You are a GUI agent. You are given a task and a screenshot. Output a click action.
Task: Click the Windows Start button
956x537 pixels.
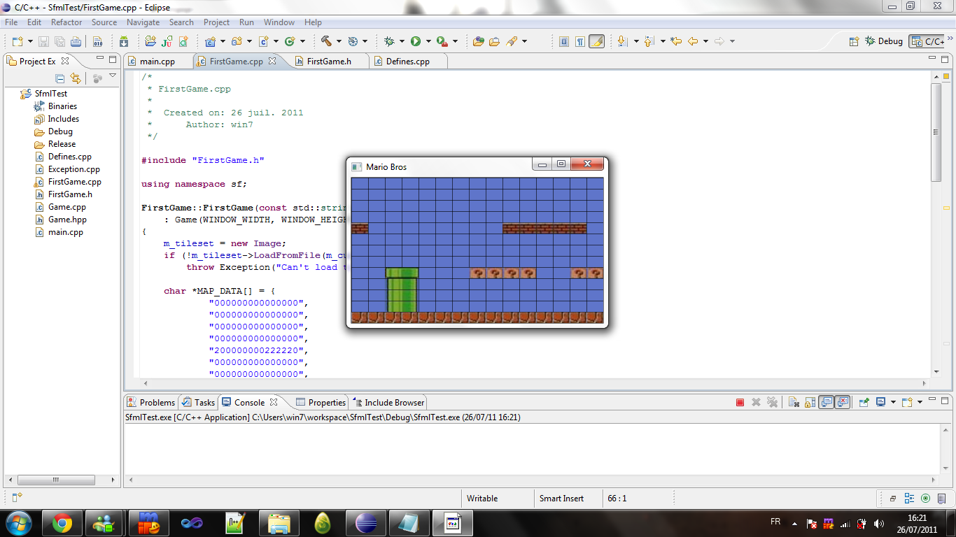tap(17, 522)
